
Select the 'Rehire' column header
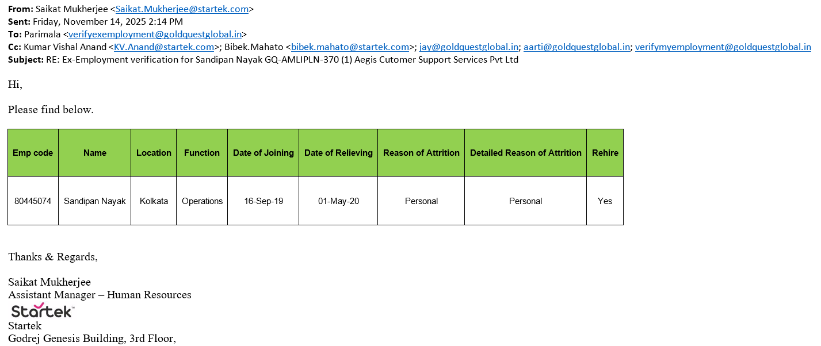pos(605,153)
